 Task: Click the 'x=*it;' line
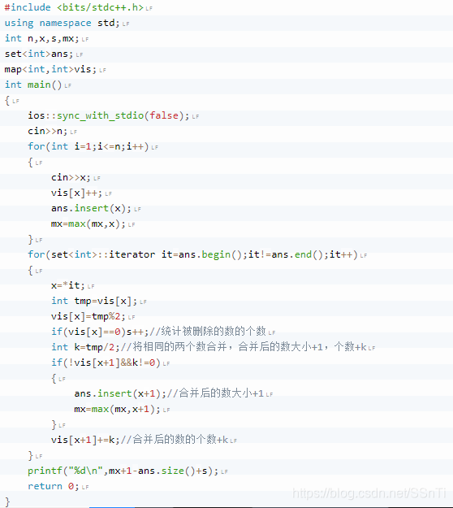pos(68,285)
